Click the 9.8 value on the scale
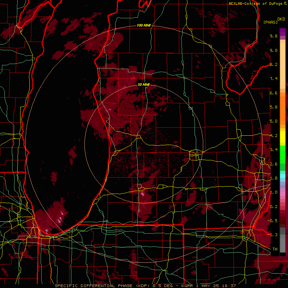 tap(274, 36)
